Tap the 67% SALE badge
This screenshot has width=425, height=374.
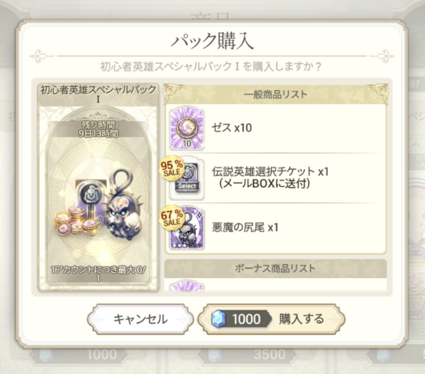tap(172, 218)
